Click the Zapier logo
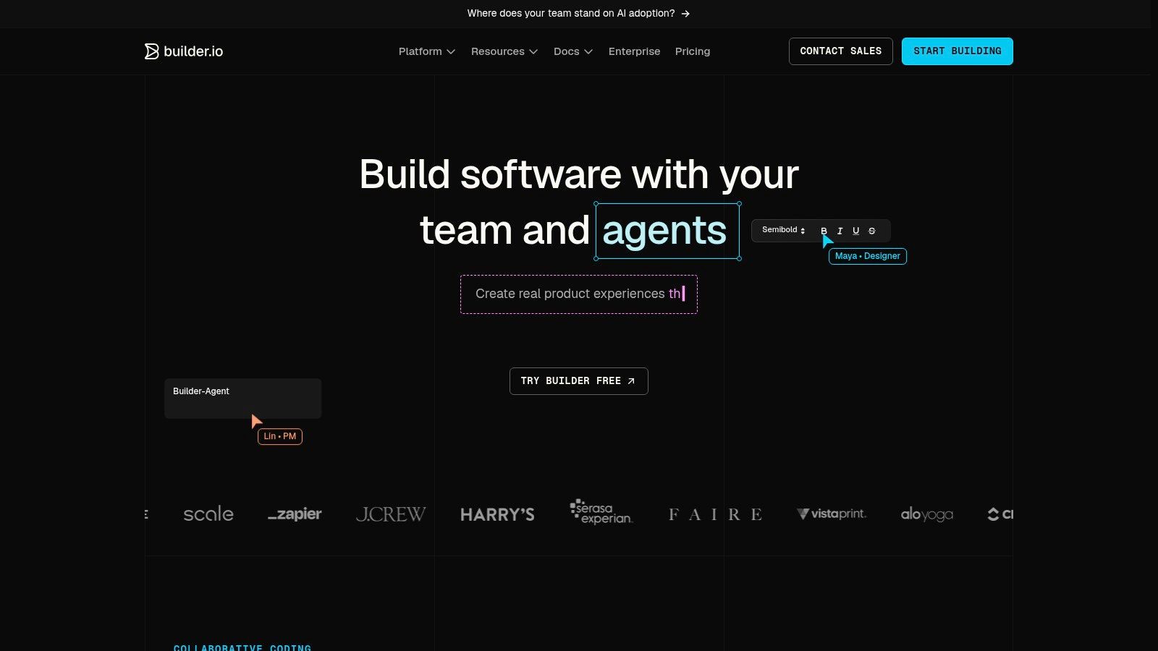 [295, 514]
